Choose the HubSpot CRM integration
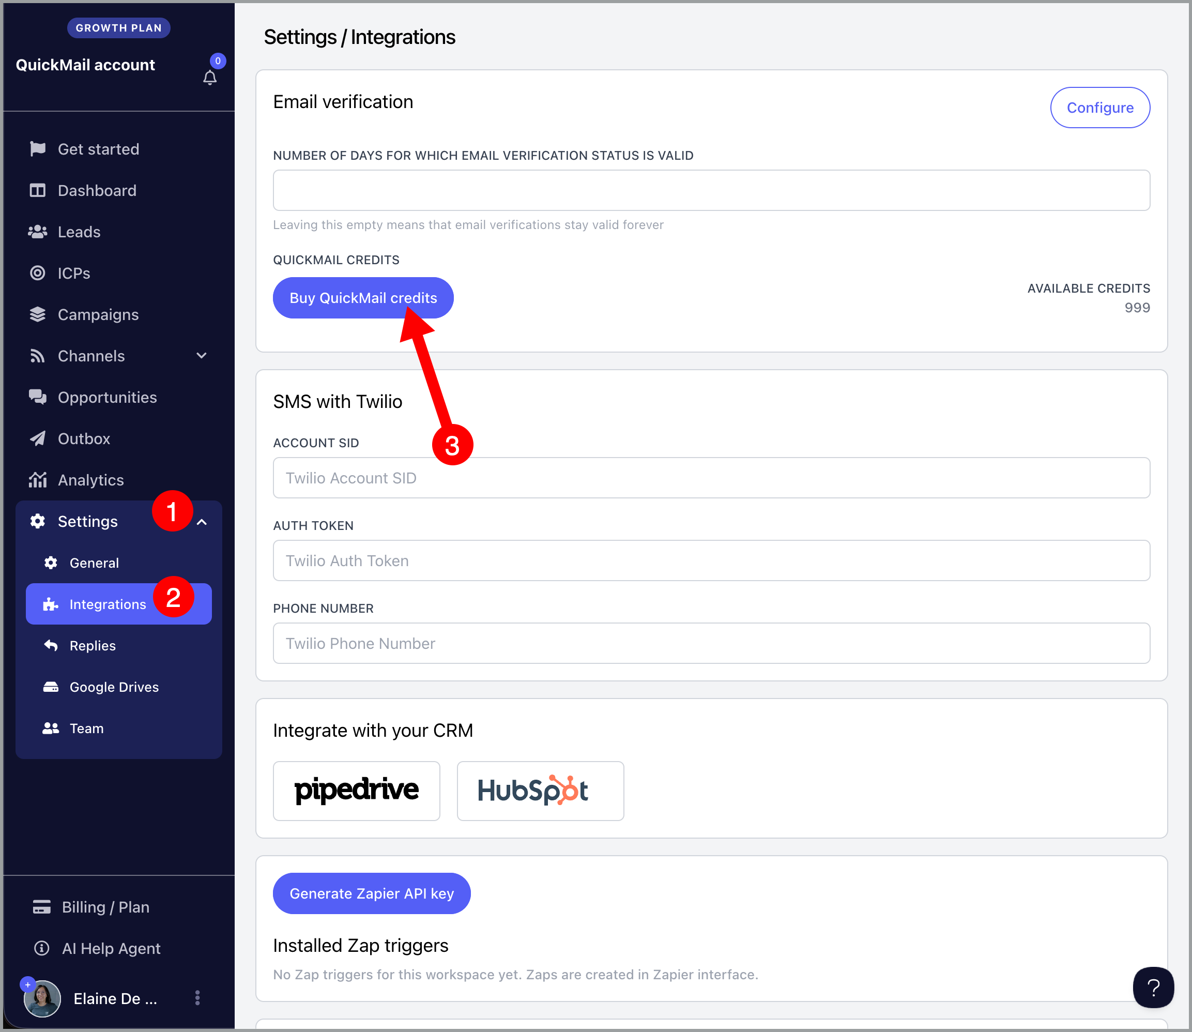This screenshot has width=1192, height=1032. pos(541,791)
